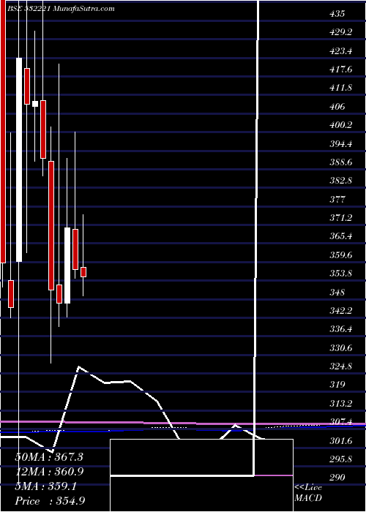Click the 394.4 price axis label

point(342,143)
